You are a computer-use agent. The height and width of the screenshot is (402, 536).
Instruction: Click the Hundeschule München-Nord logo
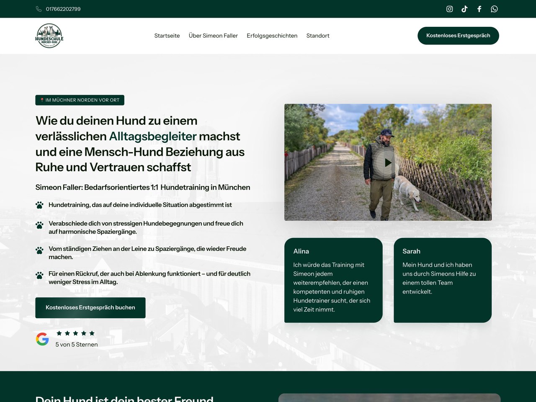pos(49,36)
